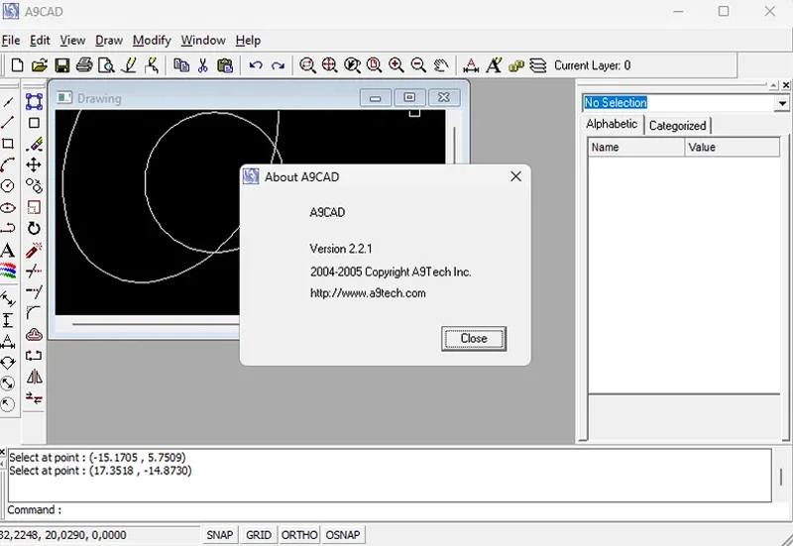
Task: Open a file with the folder icon
Action: click(40, 65)
